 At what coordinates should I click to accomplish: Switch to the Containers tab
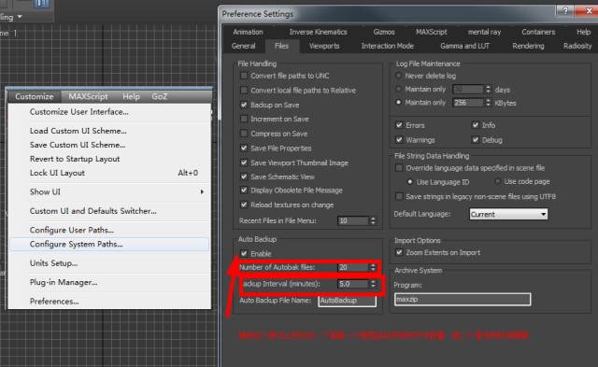538,32
